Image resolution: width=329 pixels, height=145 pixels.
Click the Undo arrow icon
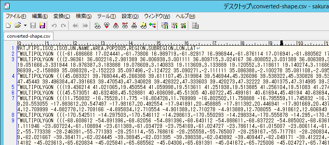pyautogui.click(x=54, y=26)
